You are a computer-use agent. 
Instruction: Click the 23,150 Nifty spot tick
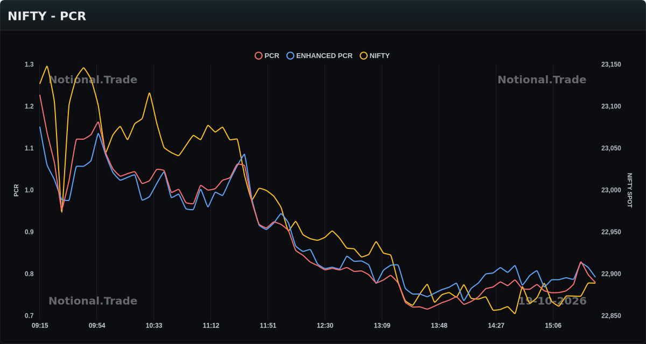(611, 64)
